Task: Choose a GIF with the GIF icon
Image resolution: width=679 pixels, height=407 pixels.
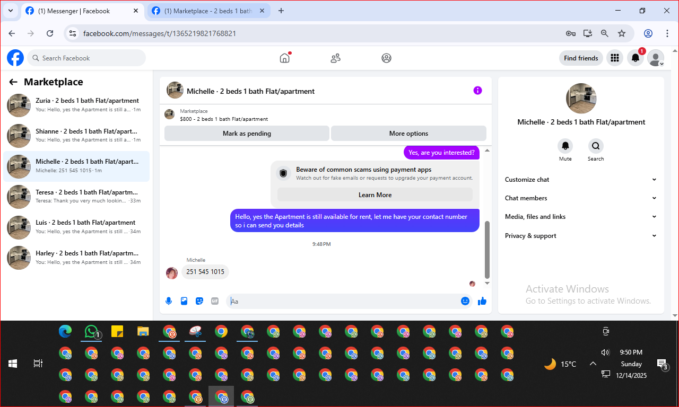Action: [215, 301]
